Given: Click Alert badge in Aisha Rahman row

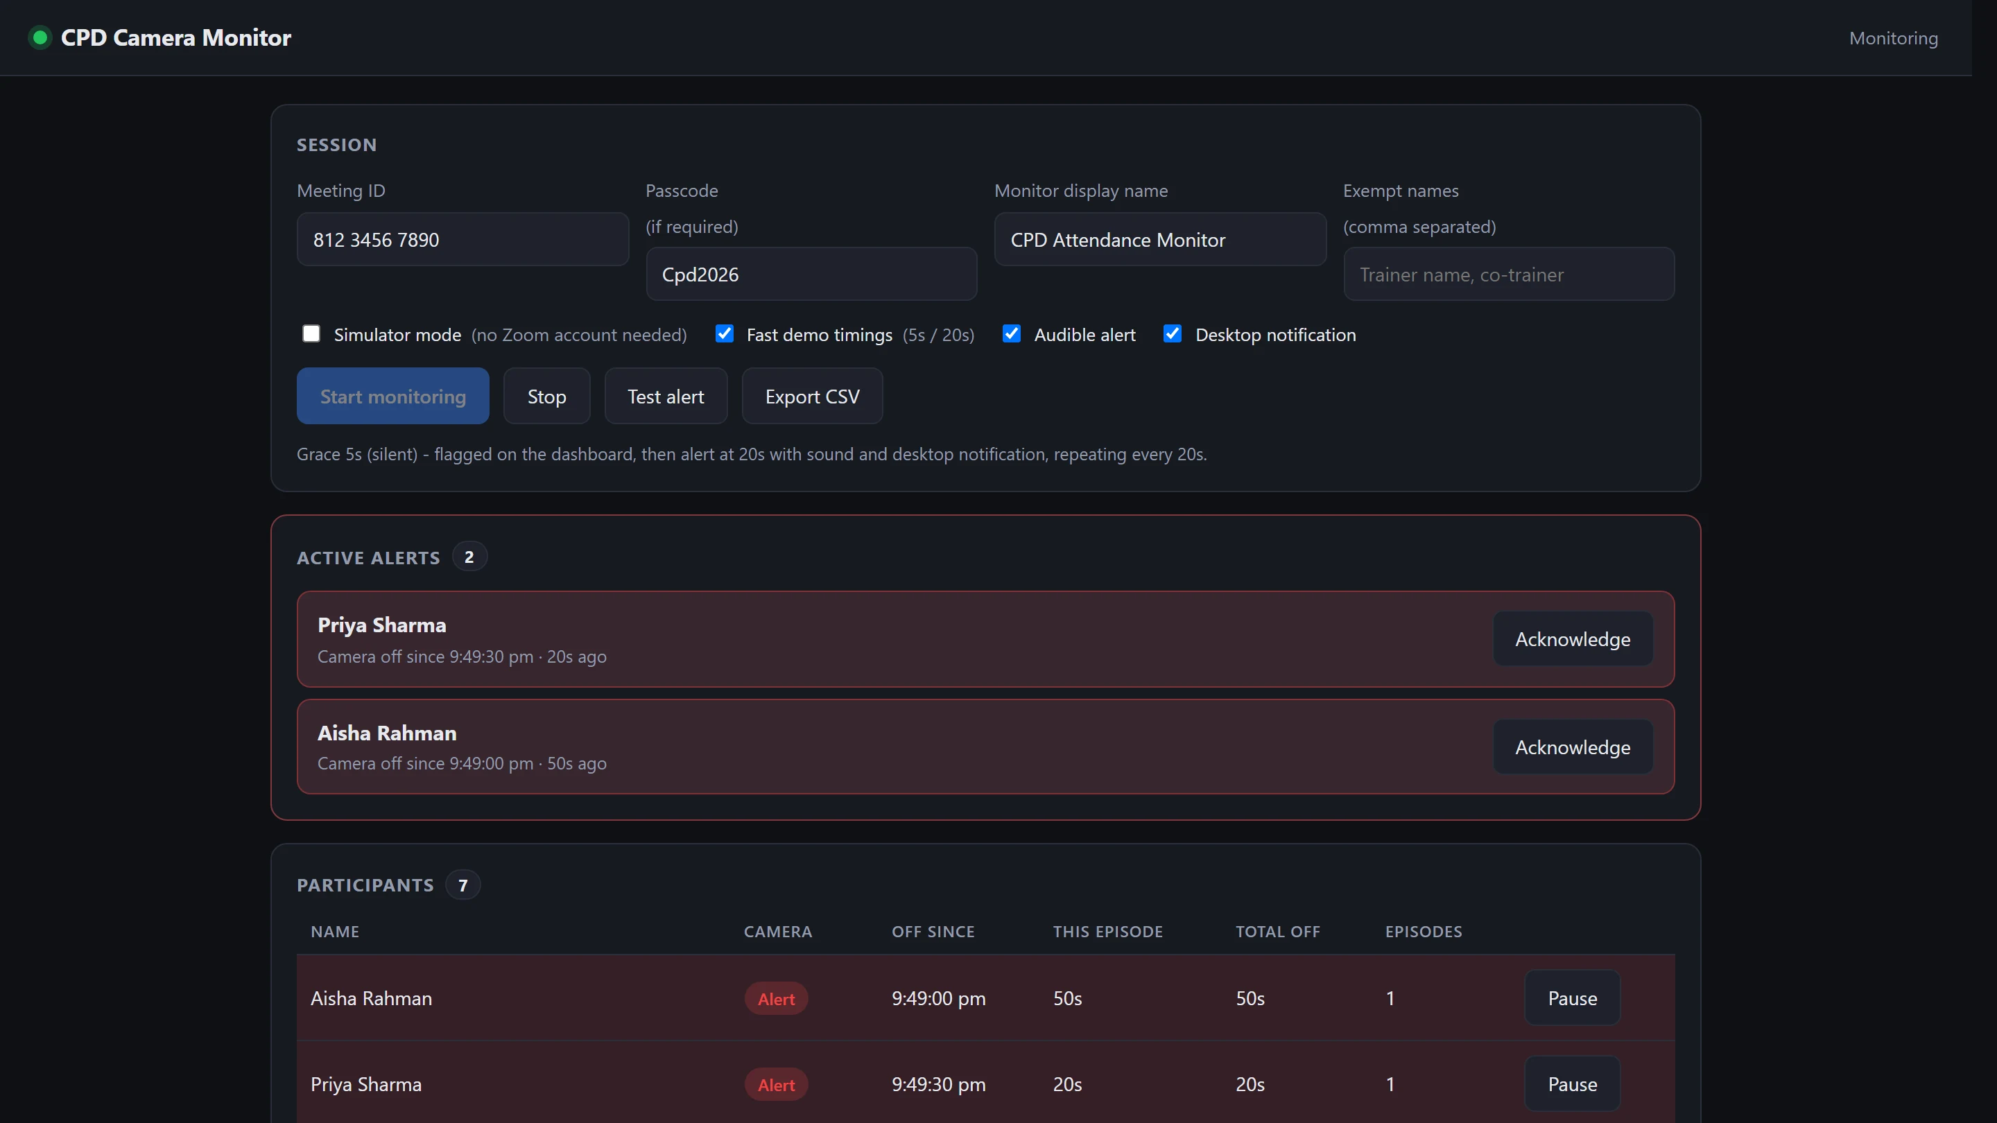Looking at the screenshot, I should tap(776, 999).
